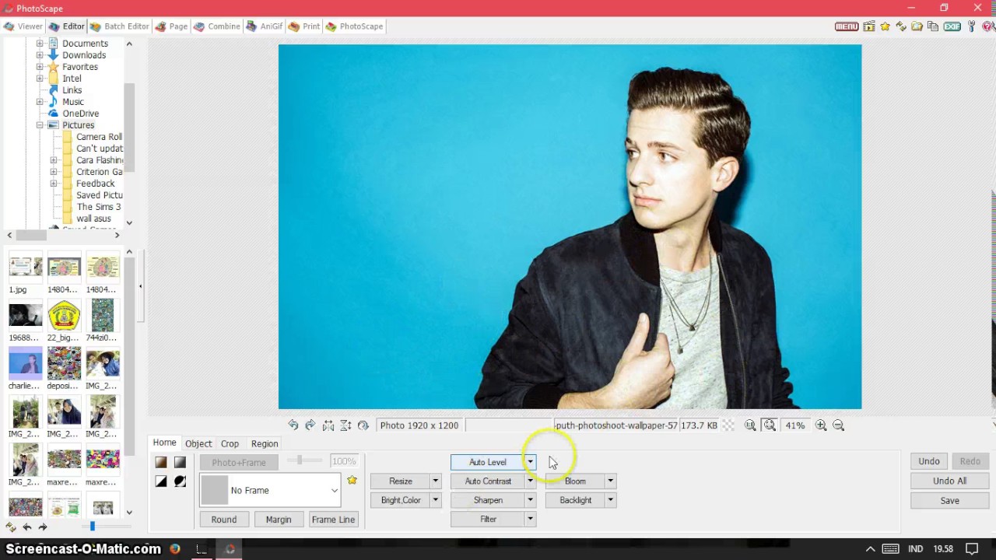
Task: Open the Combine tab
Action: point(217,26)
